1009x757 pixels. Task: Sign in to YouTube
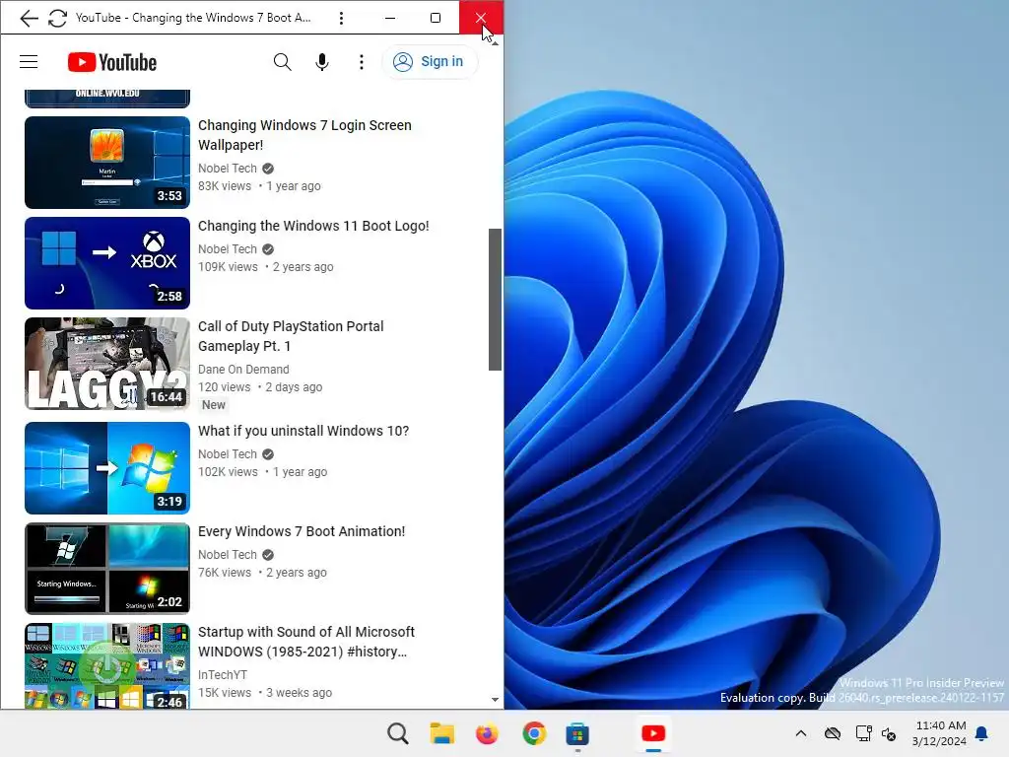[x=430, y=62]
